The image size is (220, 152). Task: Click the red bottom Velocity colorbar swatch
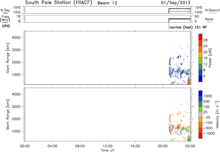click(200, 136)
